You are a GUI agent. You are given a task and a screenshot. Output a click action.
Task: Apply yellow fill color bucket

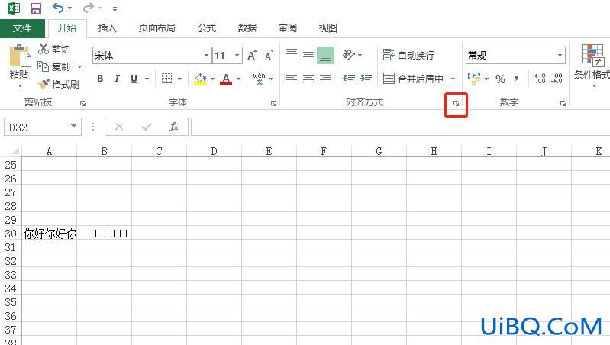click(x=200, y=79)
